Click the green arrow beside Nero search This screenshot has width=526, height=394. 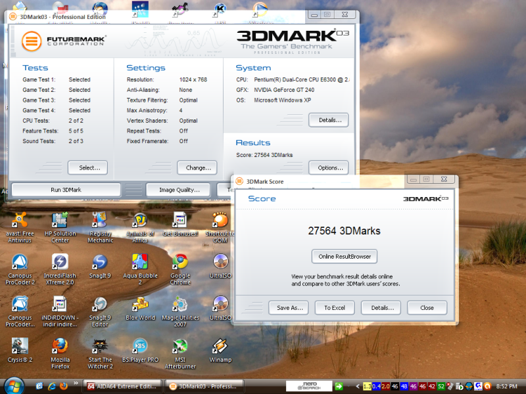[339, 386]
